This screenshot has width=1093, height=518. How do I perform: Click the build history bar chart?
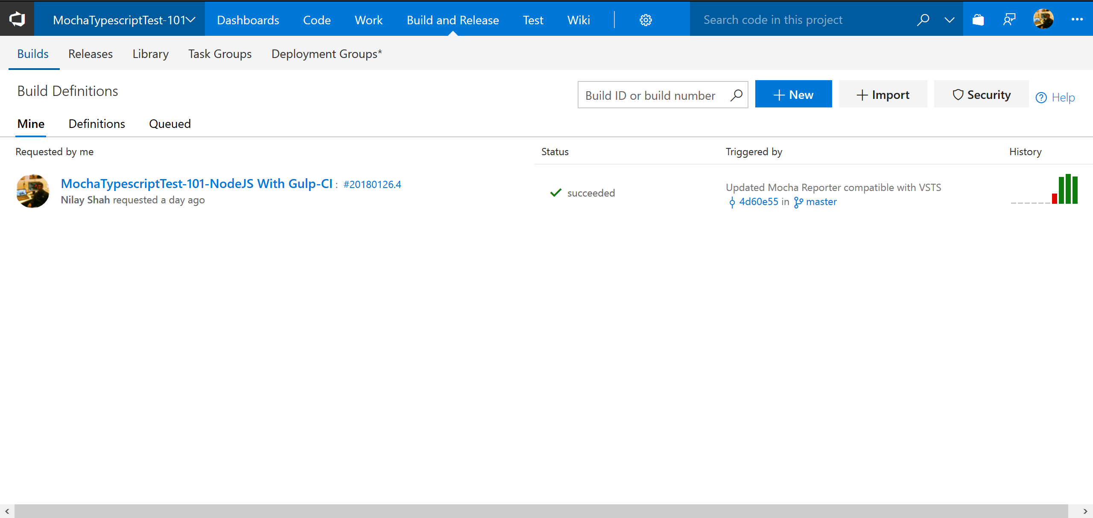[x=1044, y=189]
